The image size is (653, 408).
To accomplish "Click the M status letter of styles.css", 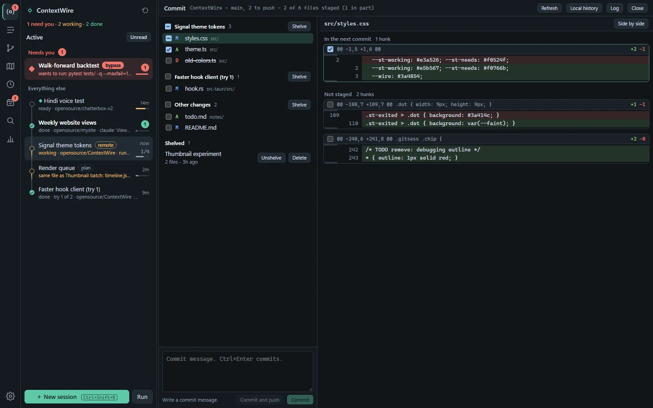I will [177, 39].
